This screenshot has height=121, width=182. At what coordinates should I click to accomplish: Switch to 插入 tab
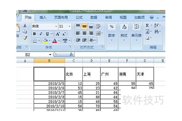pyautogui.click(x=43, y=18)
